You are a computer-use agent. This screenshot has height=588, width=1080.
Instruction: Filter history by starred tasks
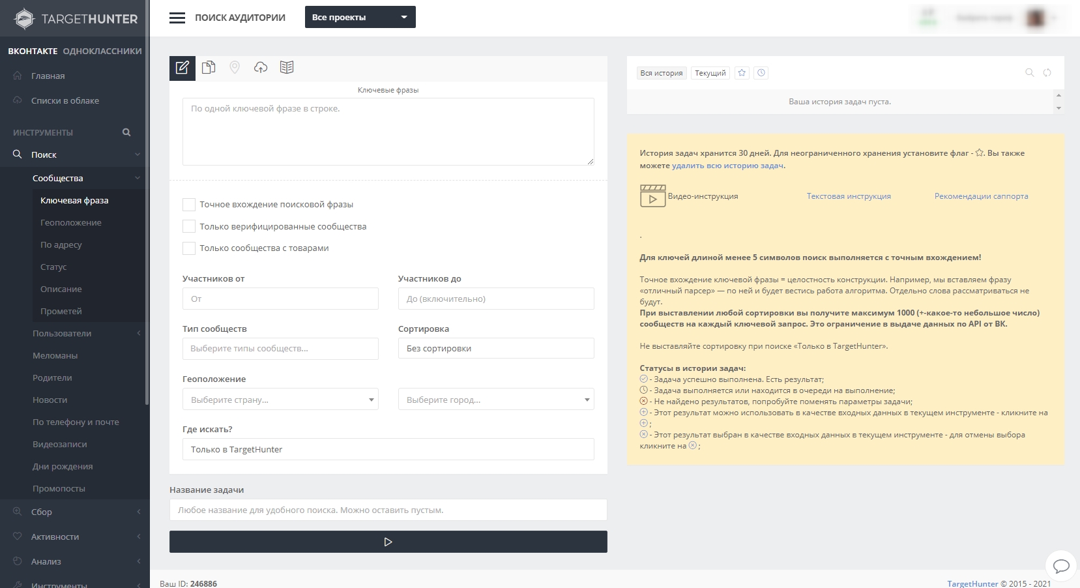[742, 73]
